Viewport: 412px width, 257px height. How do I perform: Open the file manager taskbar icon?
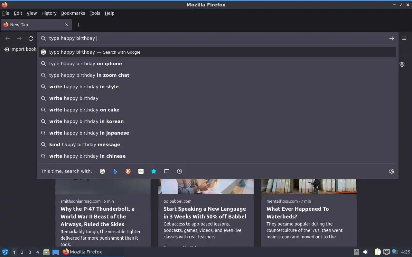[x=46, y=252]
